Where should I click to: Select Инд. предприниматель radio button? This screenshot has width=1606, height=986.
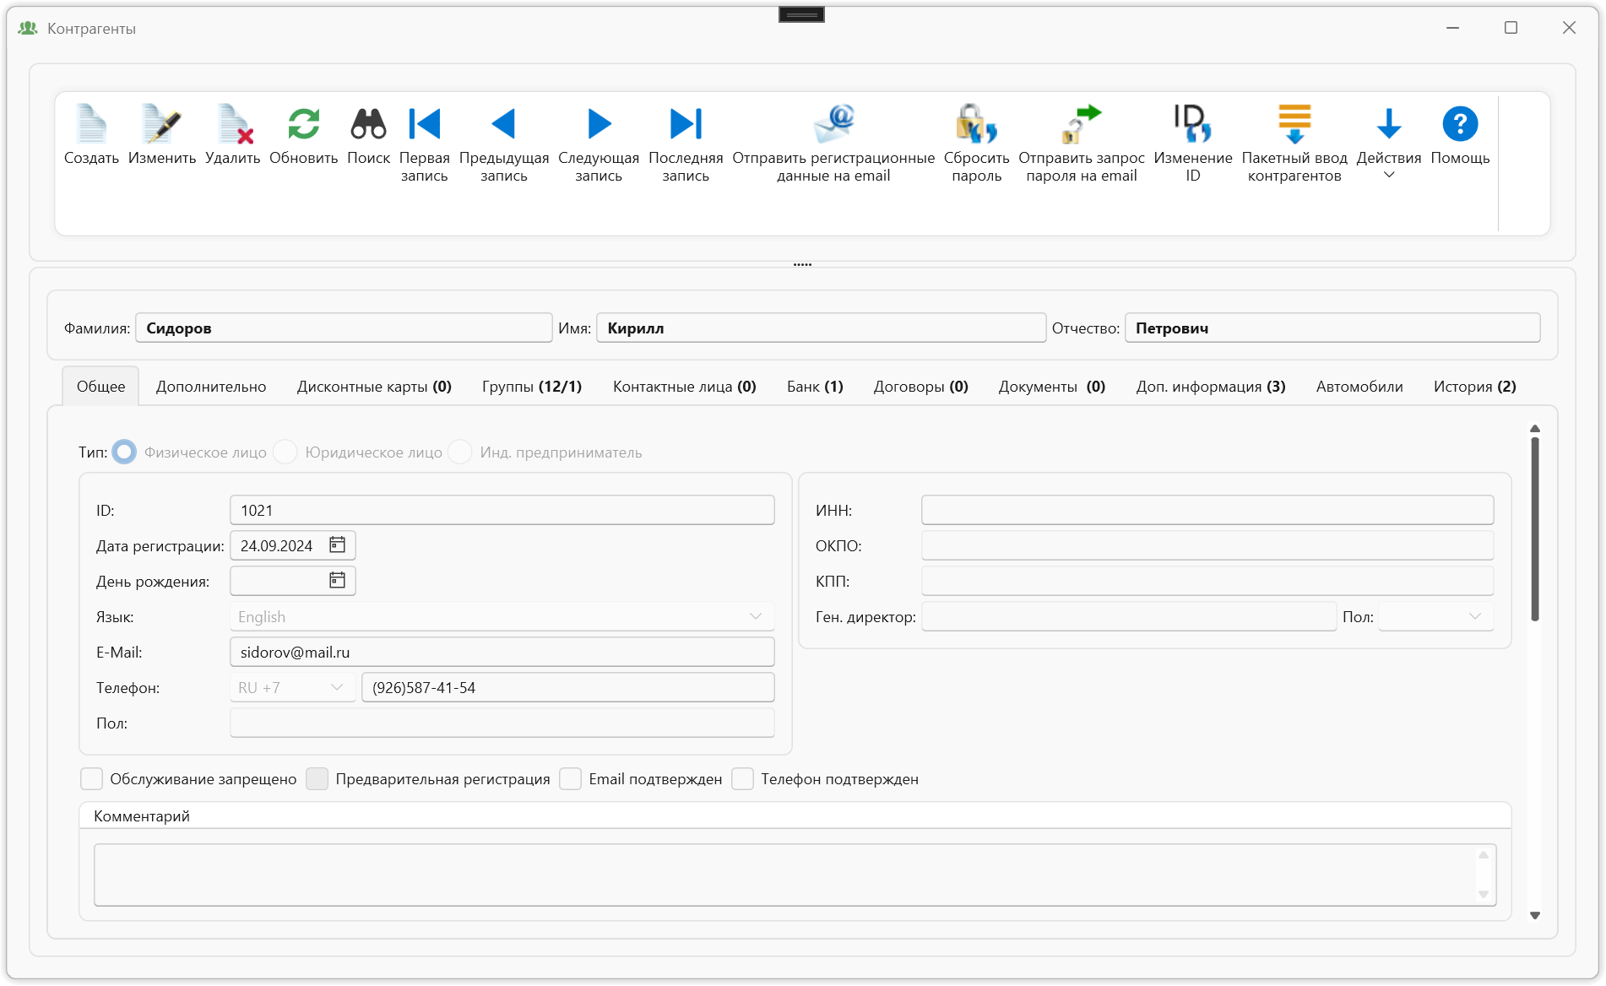click(x=460, y=452)
